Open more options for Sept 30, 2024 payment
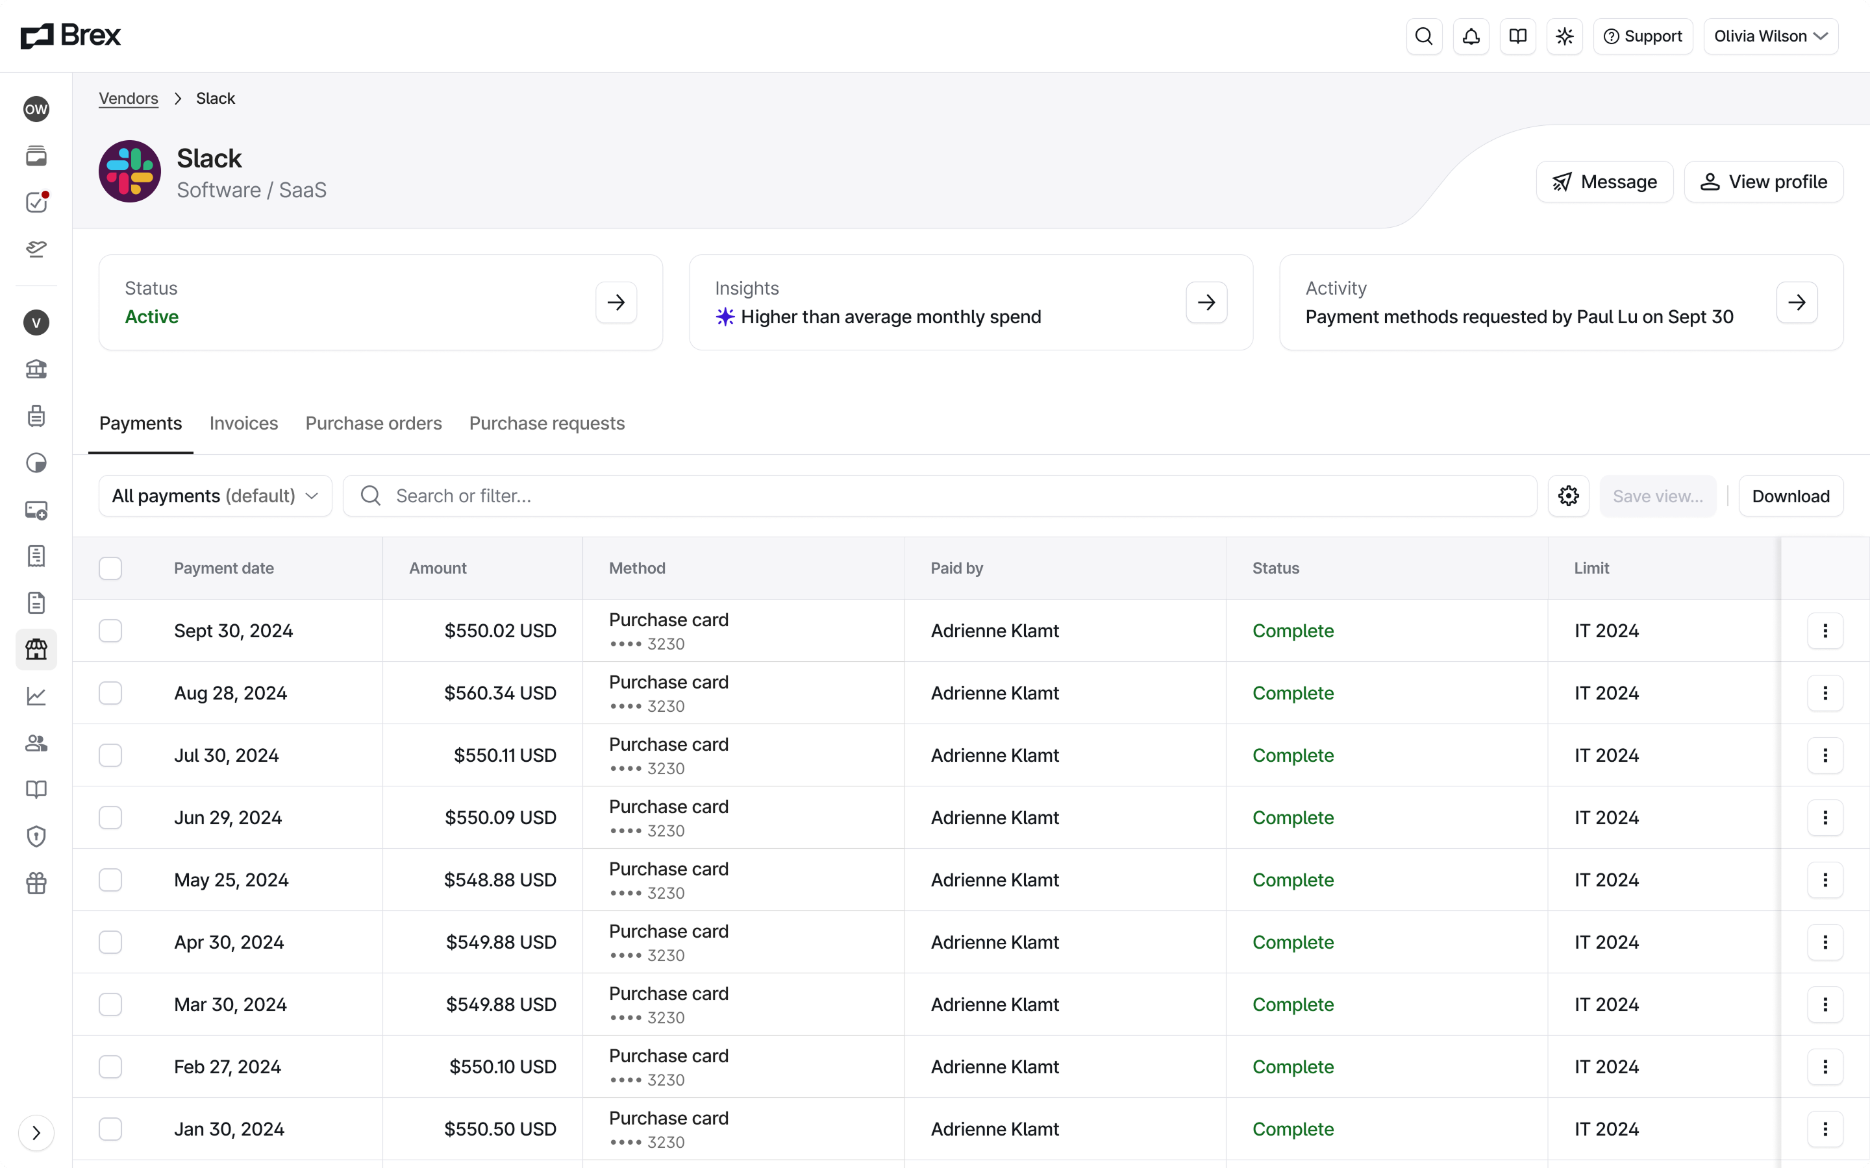This screenshot has height=1168, width=1870. click(1825, 631)
